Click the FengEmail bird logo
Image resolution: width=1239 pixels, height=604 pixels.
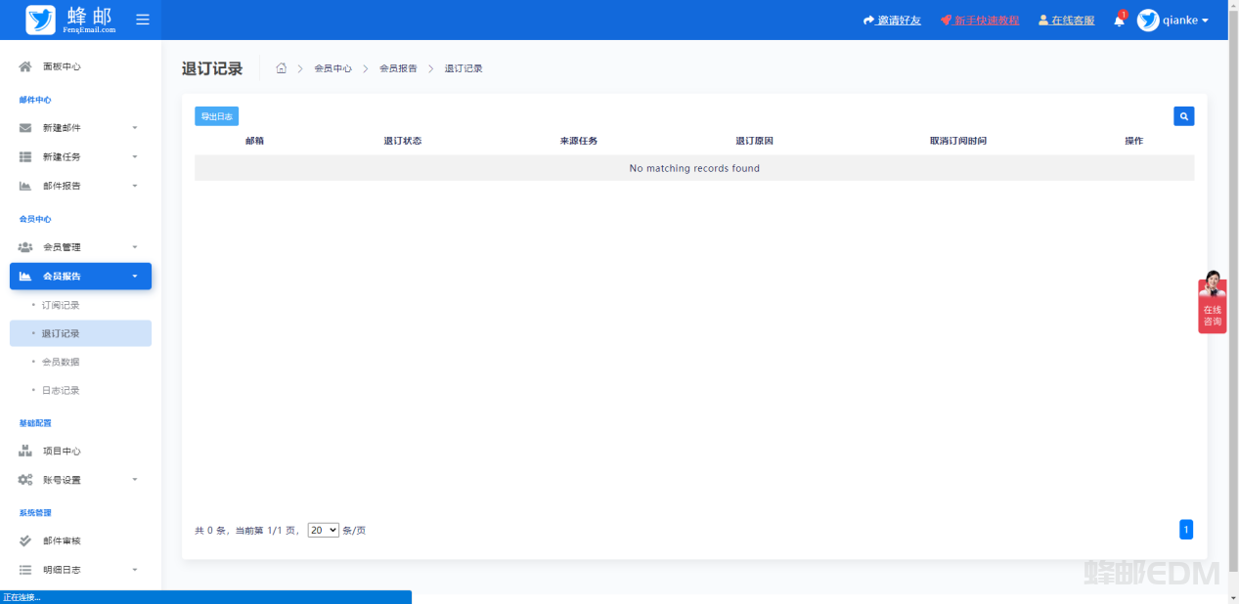tap(41, 20)
